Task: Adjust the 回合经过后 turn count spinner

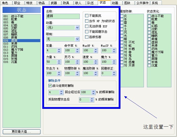Action: click(61, 92)
